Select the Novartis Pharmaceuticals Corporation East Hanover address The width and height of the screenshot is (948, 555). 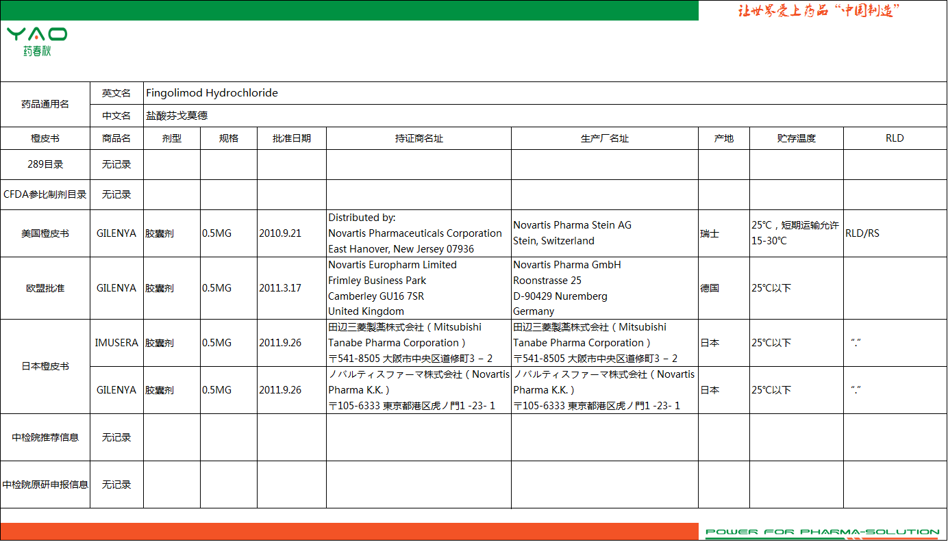click(x=419, y=233)
